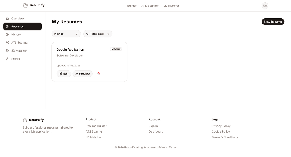Go to Builder in top navigation
This screenshot has height=157, width=291.
(132, 6)
